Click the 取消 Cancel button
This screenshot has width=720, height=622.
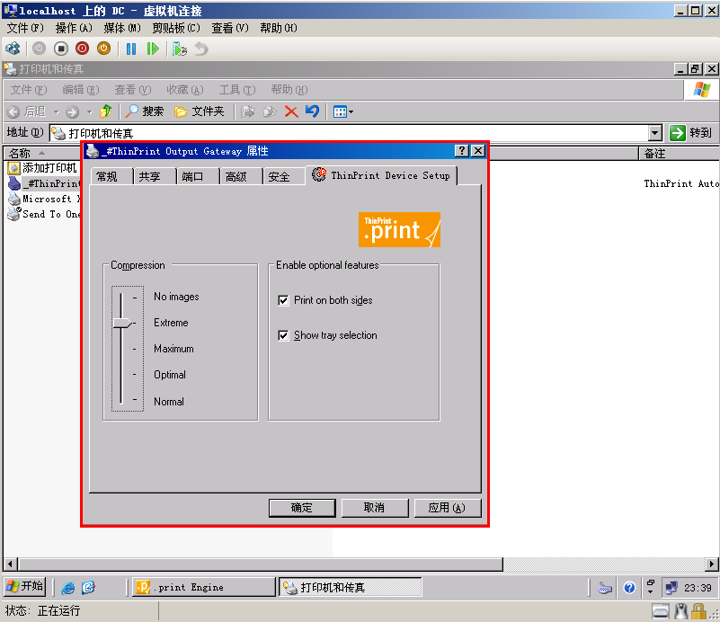coord(374,508)
